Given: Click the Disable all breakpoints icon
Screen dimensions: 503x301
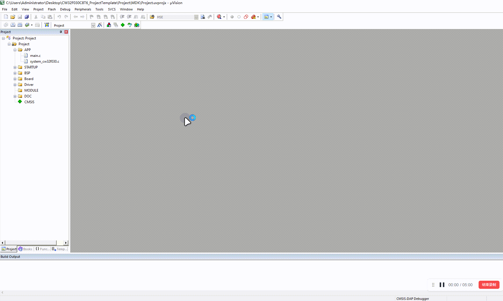Looking at the screenshot, I should coord(246,17).
